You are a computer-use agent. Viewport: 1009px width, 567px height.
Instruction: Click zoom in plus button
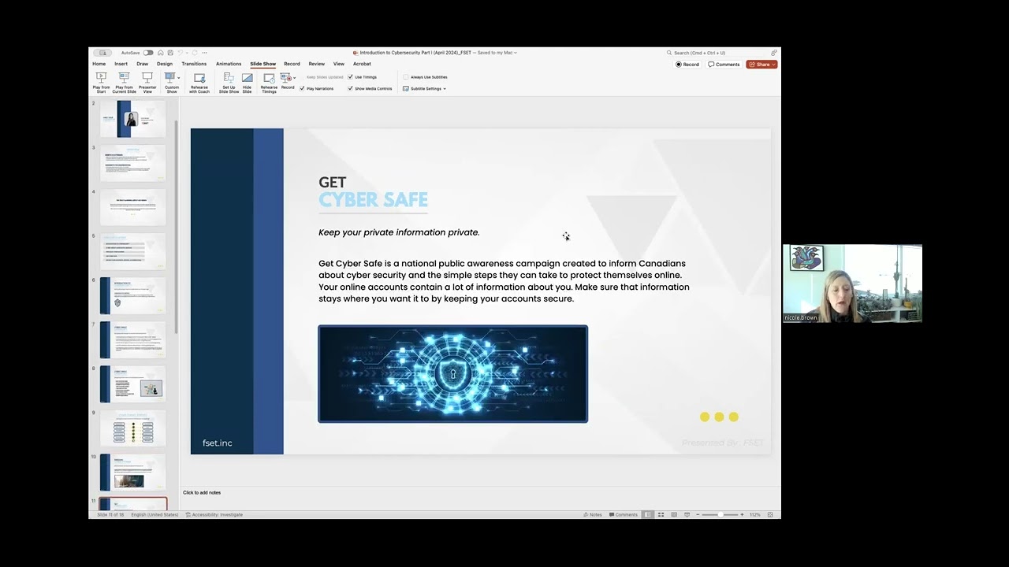pyautogui.click(x=742, y=514)
